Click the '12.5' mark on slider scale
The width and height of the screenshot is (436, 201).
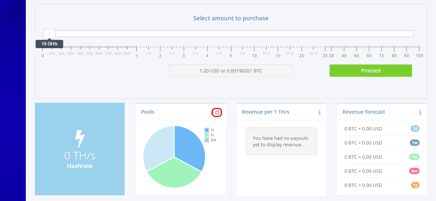click(266, 54)
